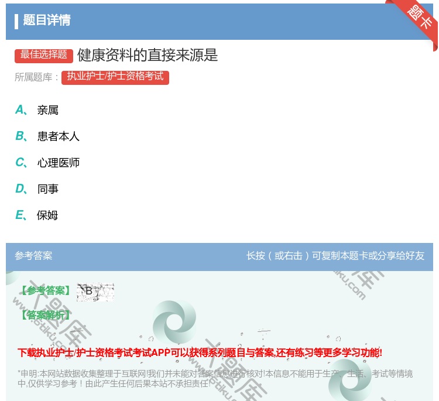Click the 【参考答案】 label
Viewport: 439px width, 401px height.
click(46, 291)
